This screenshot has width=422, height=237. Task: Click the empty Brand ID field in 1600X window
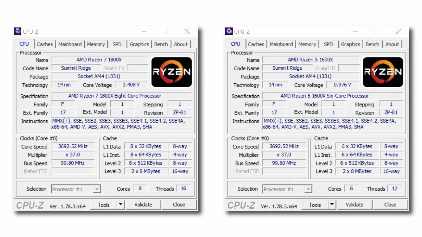[x=349, y=68]
